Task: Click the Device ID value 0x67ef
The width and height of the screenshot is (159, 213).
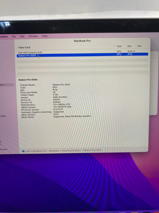Action: [x=57, y=100]
